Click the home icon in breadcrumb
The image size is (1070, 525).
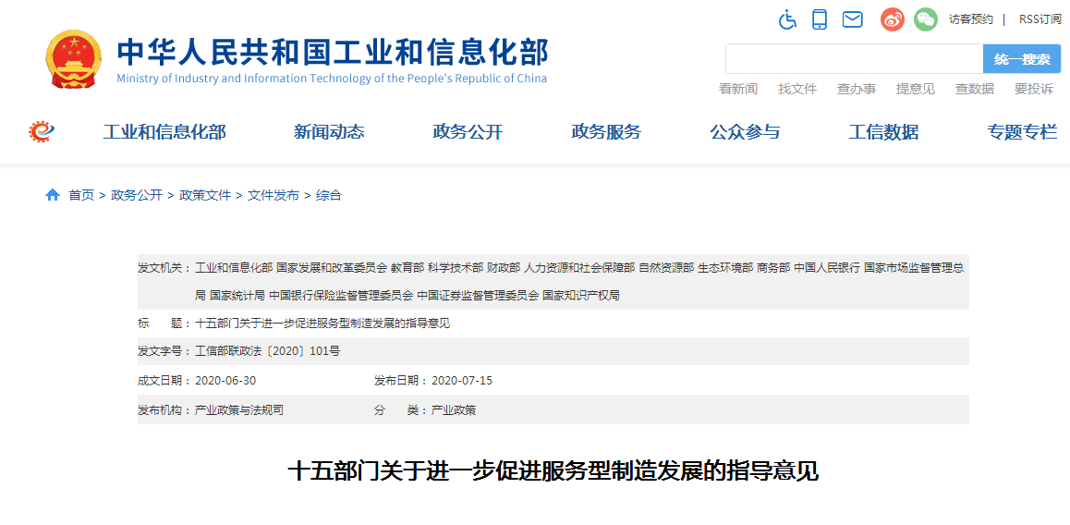tap(53, 195)
